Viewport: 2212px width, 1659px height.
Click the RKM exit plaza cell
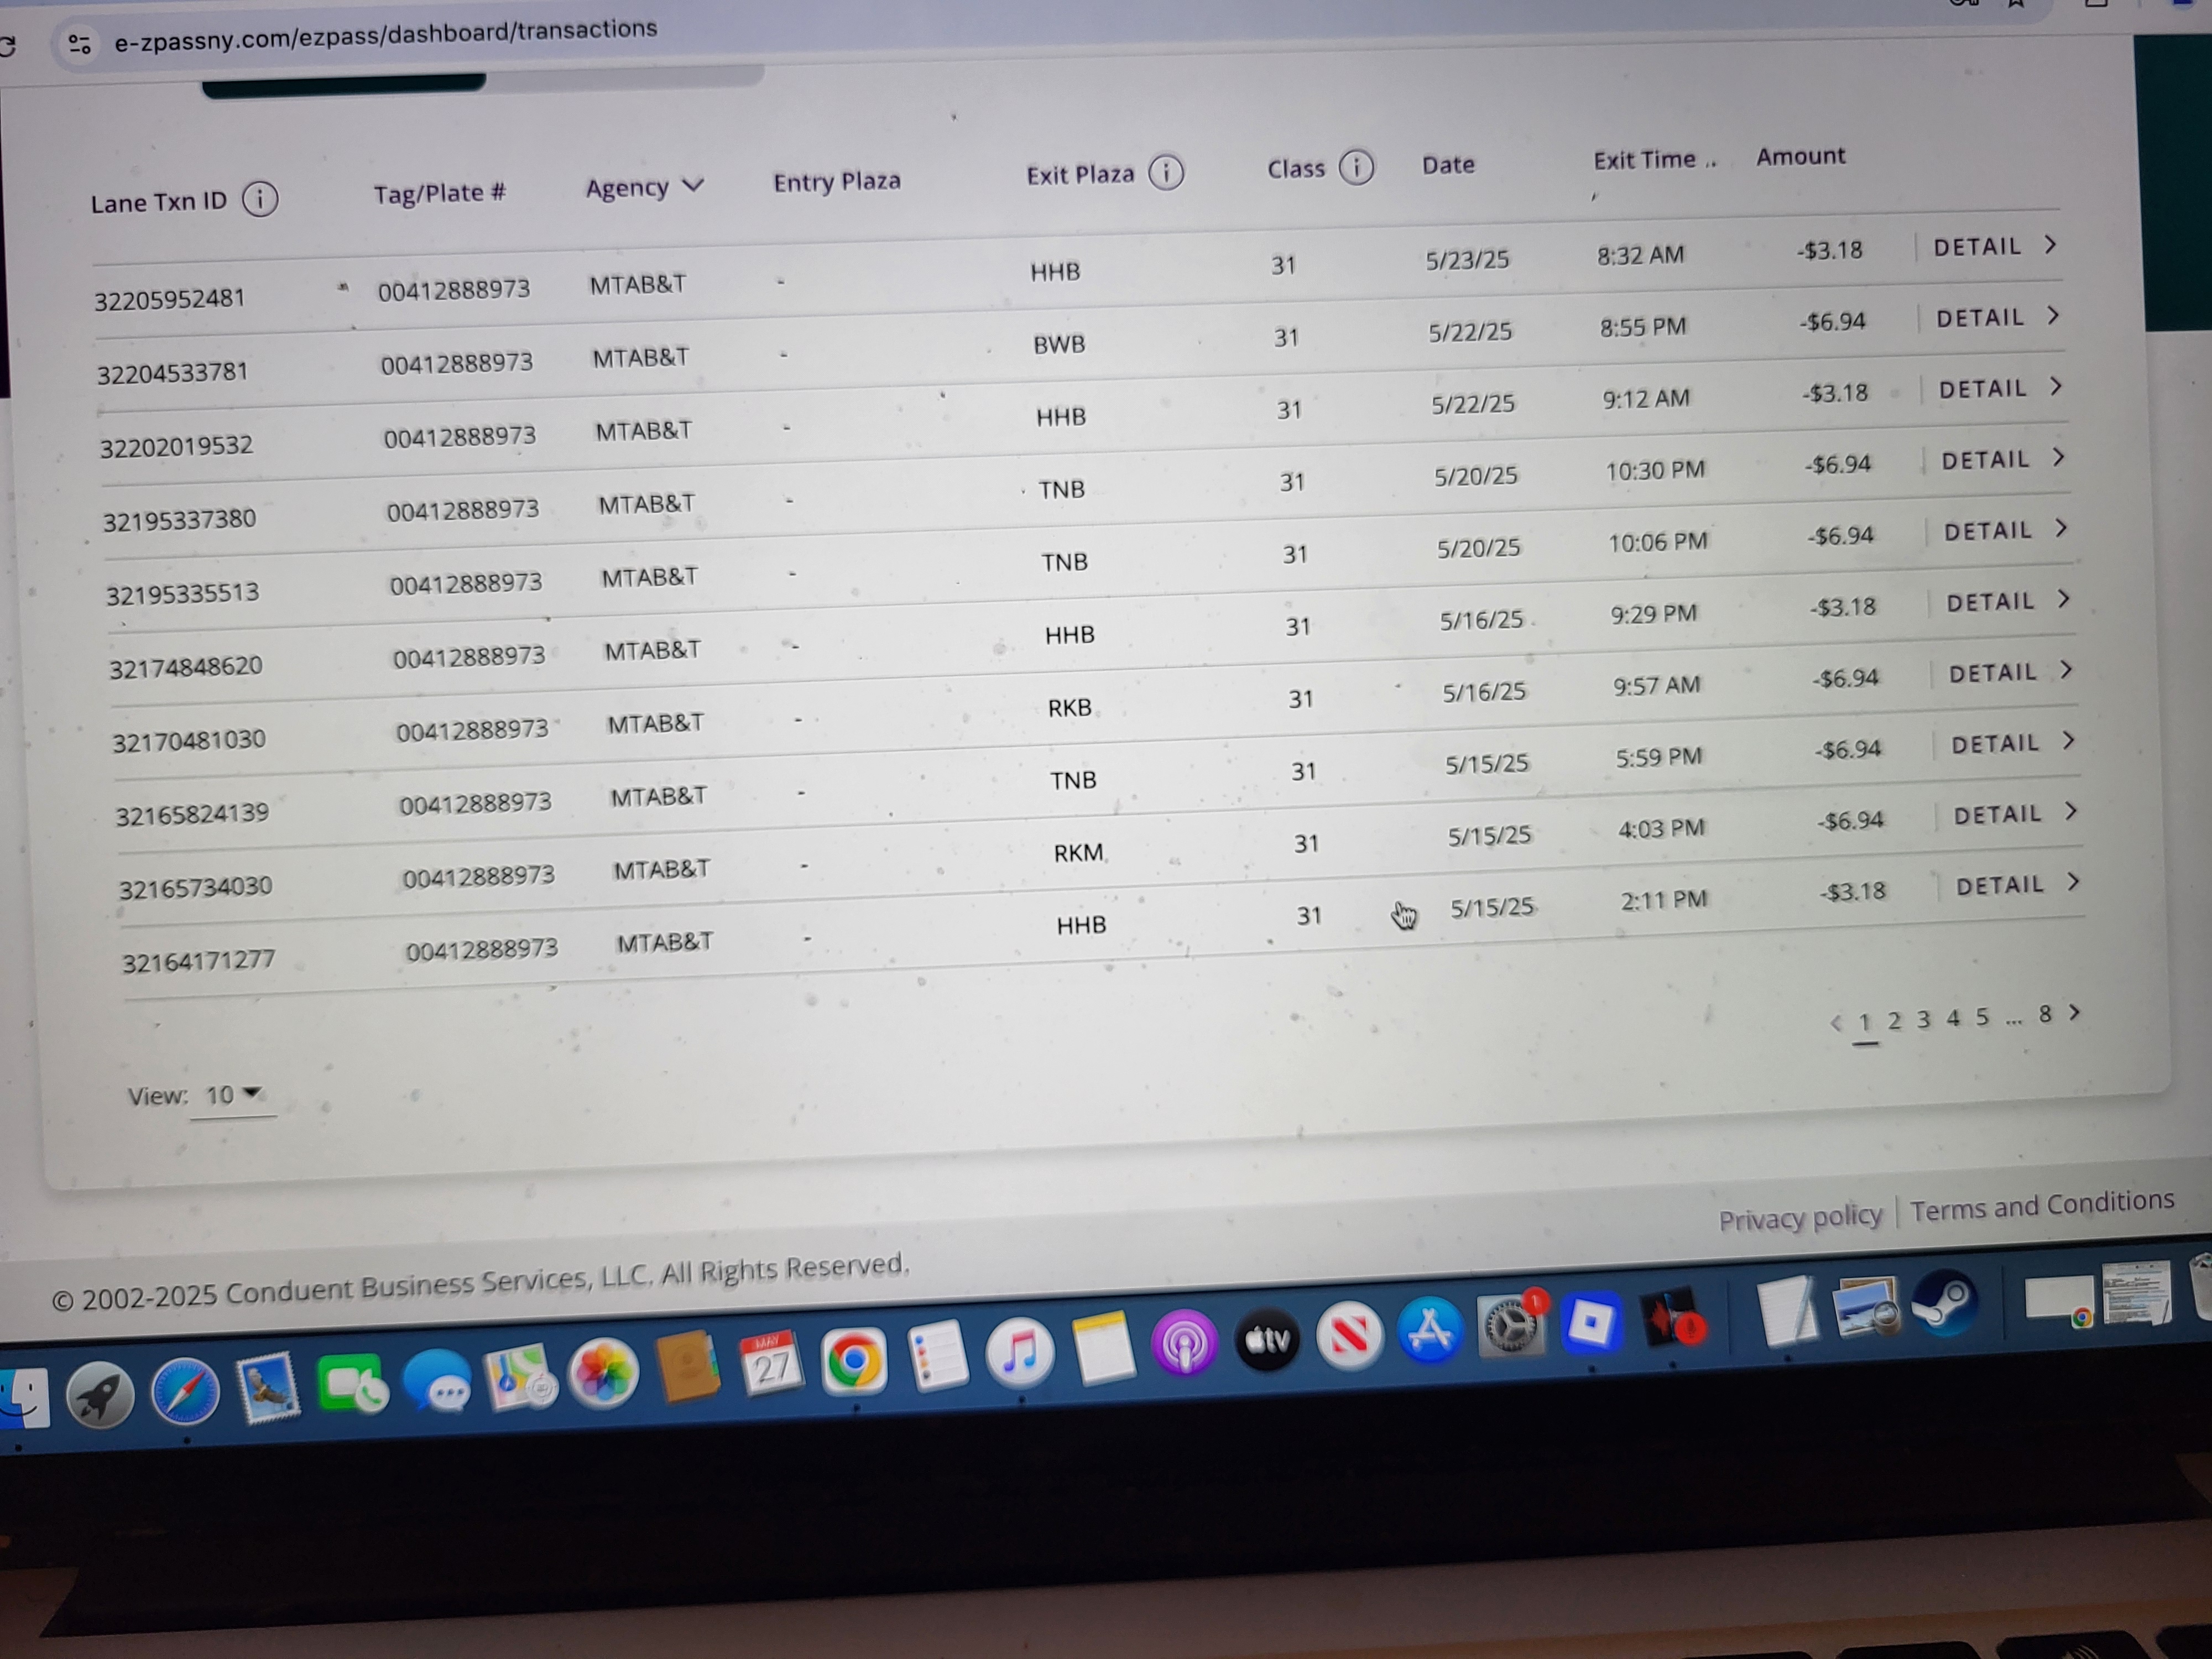(x=1078, y=853)
